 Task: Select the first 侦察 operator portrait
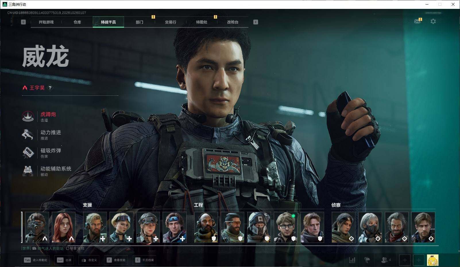(x=343, y=227)
